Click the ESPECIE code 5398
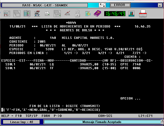164x126 pixels. click(x=50, y=49)
